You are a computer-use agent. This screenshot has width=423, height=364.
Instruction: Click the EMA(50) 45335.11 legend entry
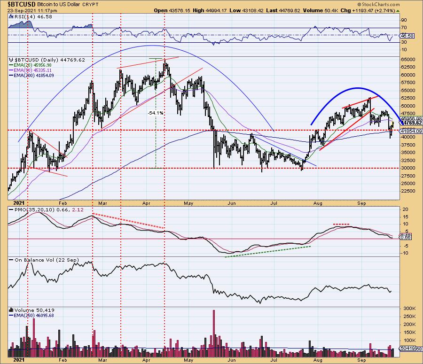[30, 70]
